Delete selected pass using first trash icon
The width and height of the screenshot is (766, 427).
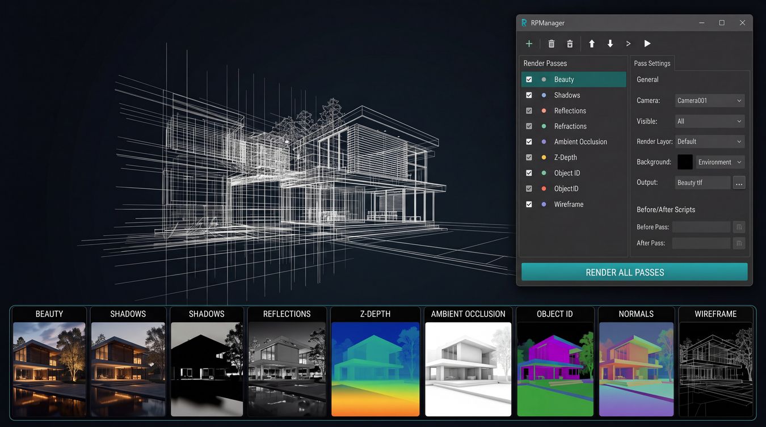[551, 44]
